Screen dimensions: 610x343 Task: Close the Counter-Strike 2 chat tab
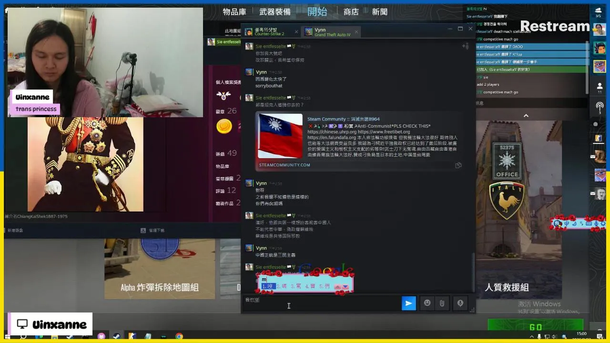[x=296, y=32]
